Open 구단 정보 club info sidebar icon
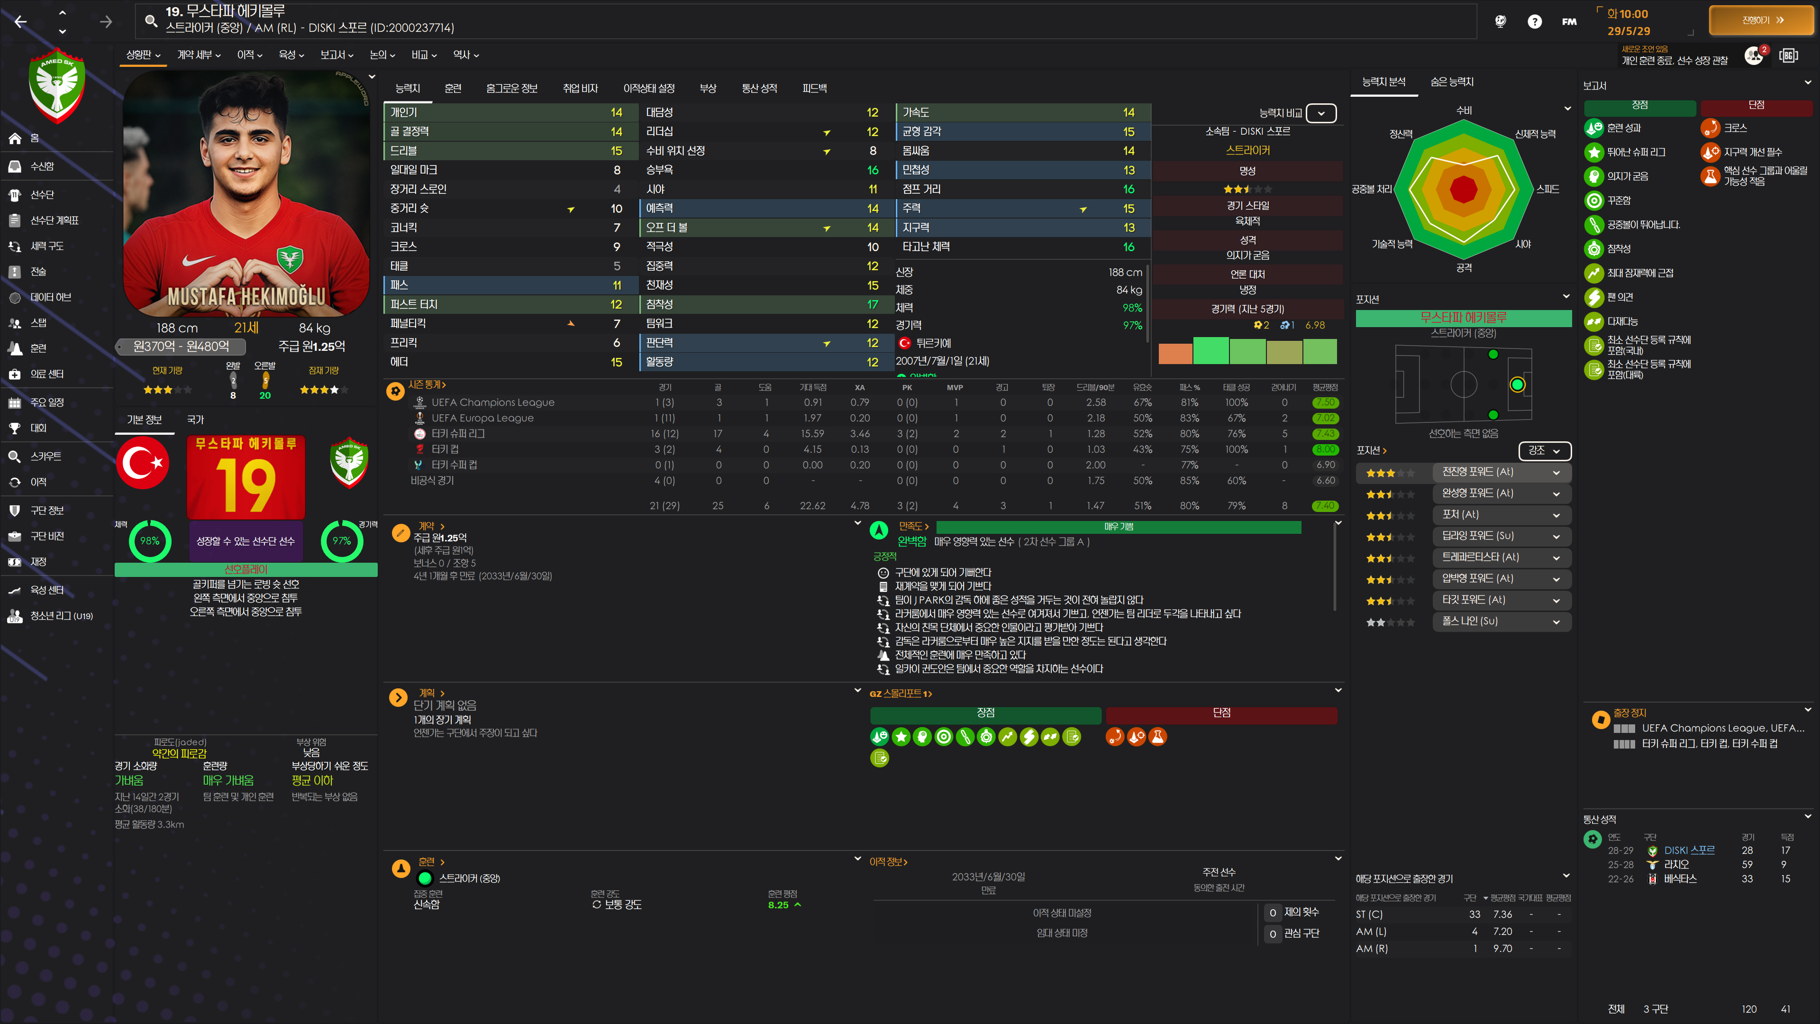1820x1024 pixels. point(15,510)
